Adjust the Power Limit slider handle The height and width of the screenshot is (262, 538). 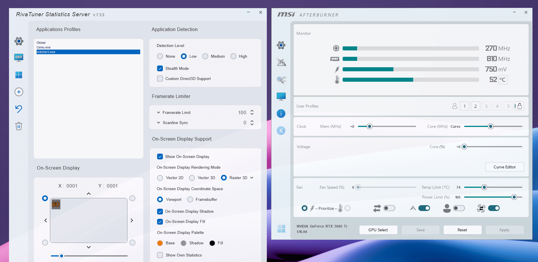click(x=514, y=197)
